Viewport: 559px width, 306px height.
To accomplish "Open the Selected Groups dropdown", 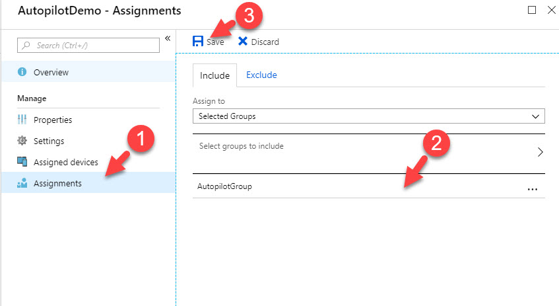I will (x=369, y=116).
